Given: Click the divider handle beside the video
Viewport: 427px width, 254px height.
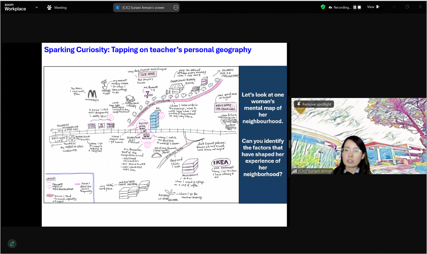Looking at the screenshot, I should 289,144.
